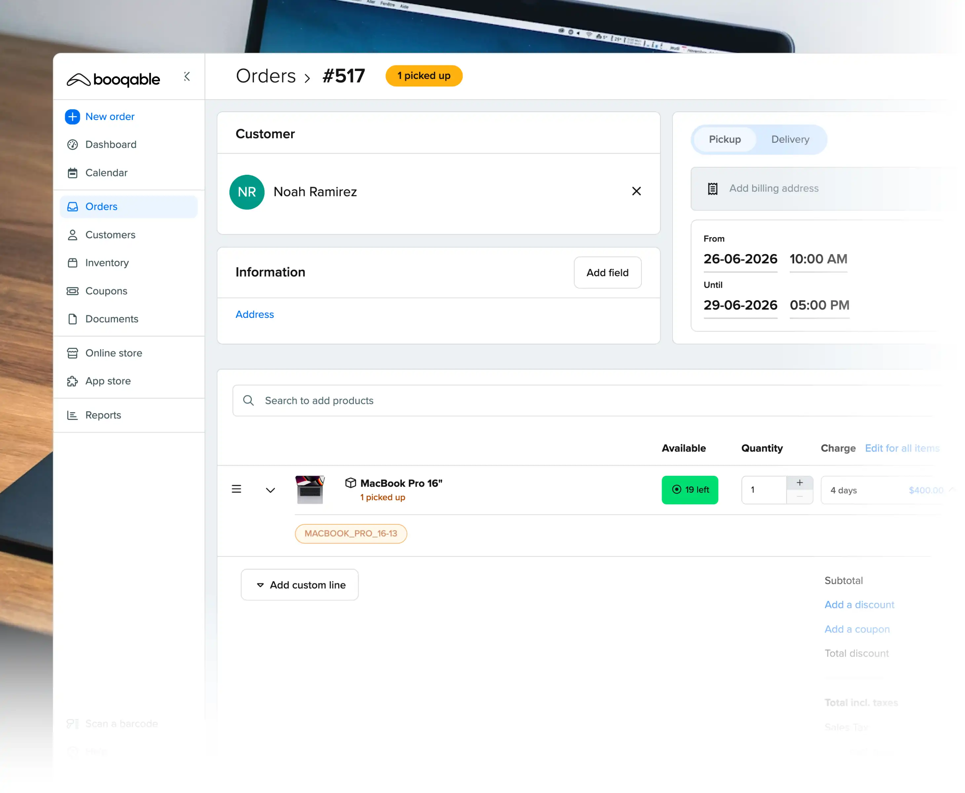Click the Address link under Information
965x793 pixels.
tap(254, 315)
